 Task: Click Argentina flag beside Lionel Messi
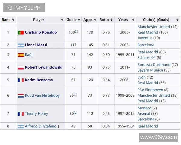(x=21, y=45)
